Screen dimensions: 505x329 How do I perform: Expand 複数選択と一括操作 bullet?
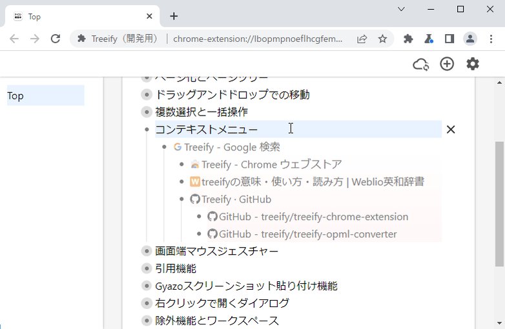[x=147, y=112]
